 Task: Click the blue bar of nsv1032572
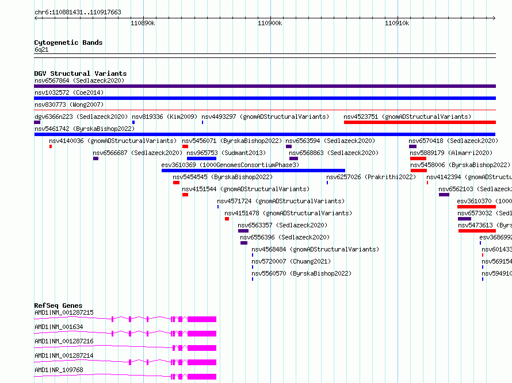(x=265, y=98)
